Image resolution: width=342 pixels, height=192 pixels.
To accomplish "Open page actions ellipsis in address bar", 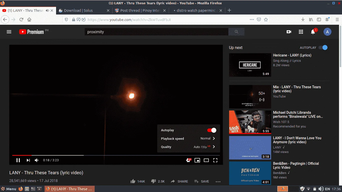I will click(x=252, y=19).
